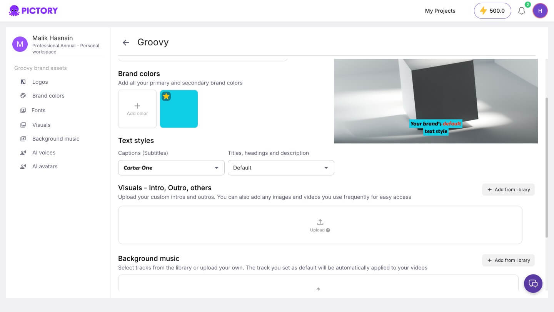Click the Fonts sidebar icon
The image size is (554, 312).
click(x=23, y=110)
